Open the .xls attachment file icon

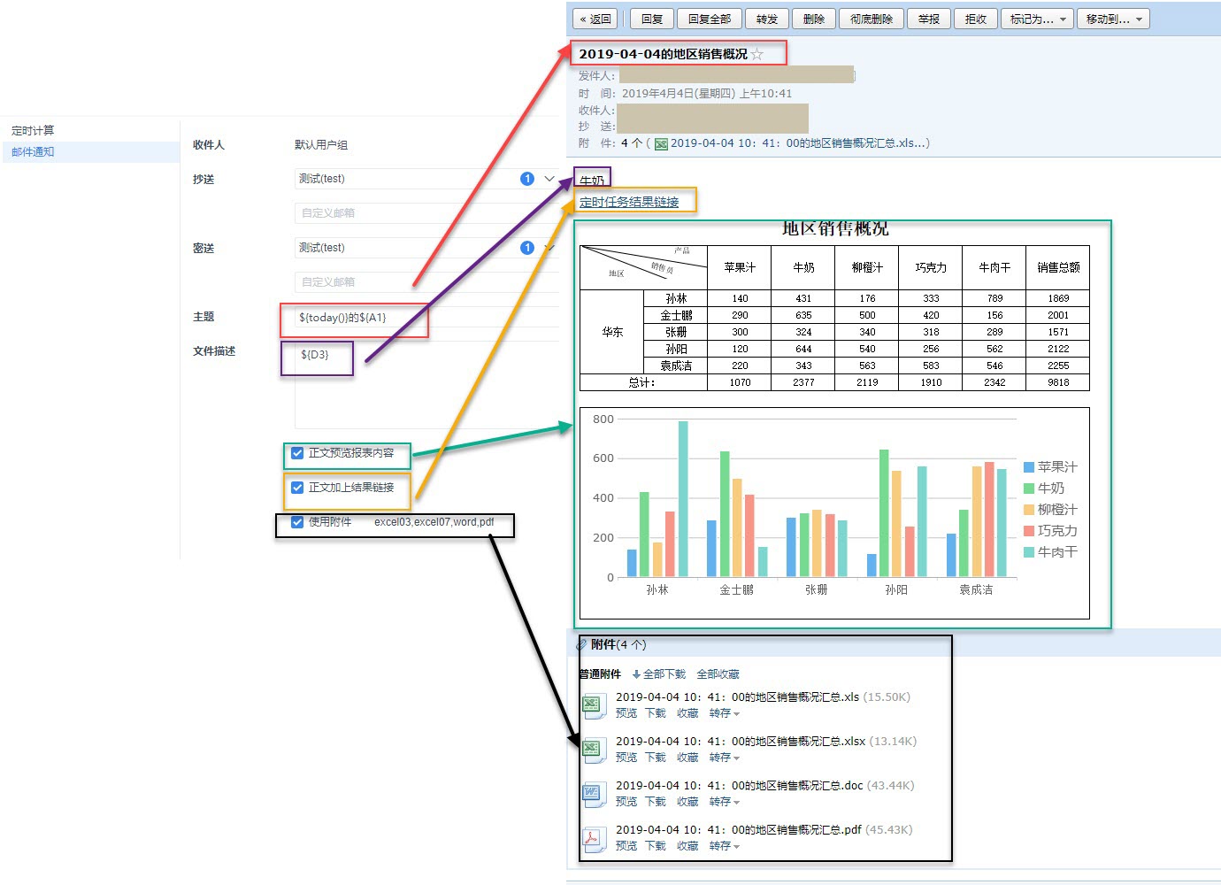[x=593, y=705]
